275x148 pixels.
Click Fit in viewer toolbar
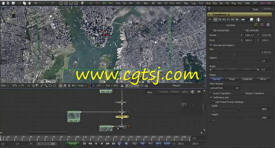coord(22,86)
